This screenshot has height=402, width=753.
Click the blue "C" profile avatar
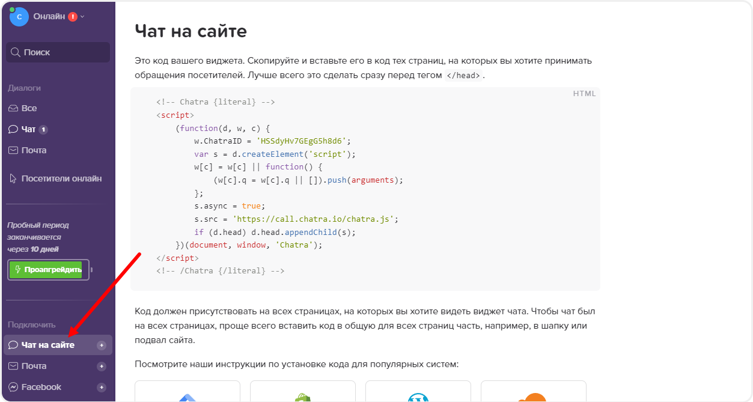pyautogui.click(x=19, y=17)
